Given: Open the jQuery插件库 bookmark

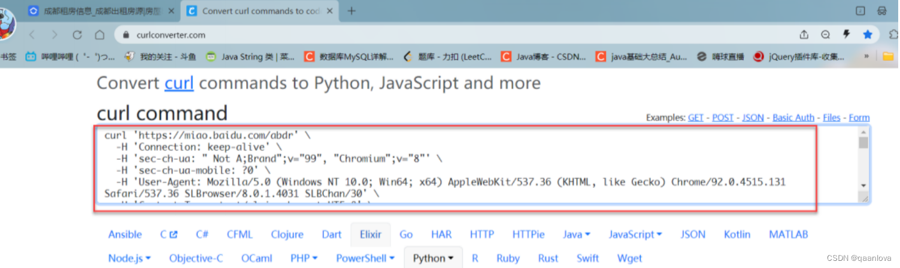Looking at the screenshot, I should 799,57.
